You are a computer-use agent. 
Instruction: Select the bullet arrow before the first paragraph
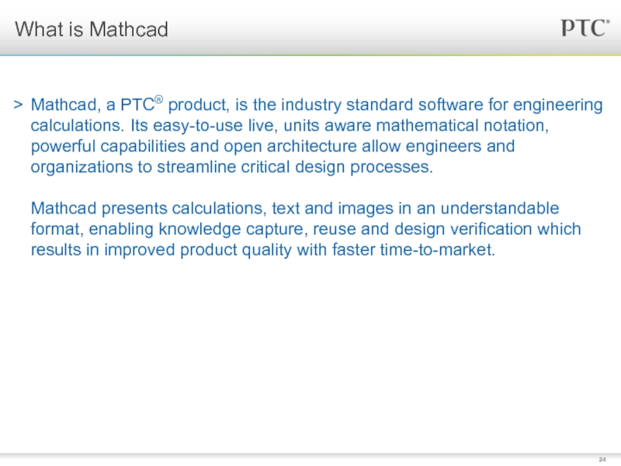point(18,105)
